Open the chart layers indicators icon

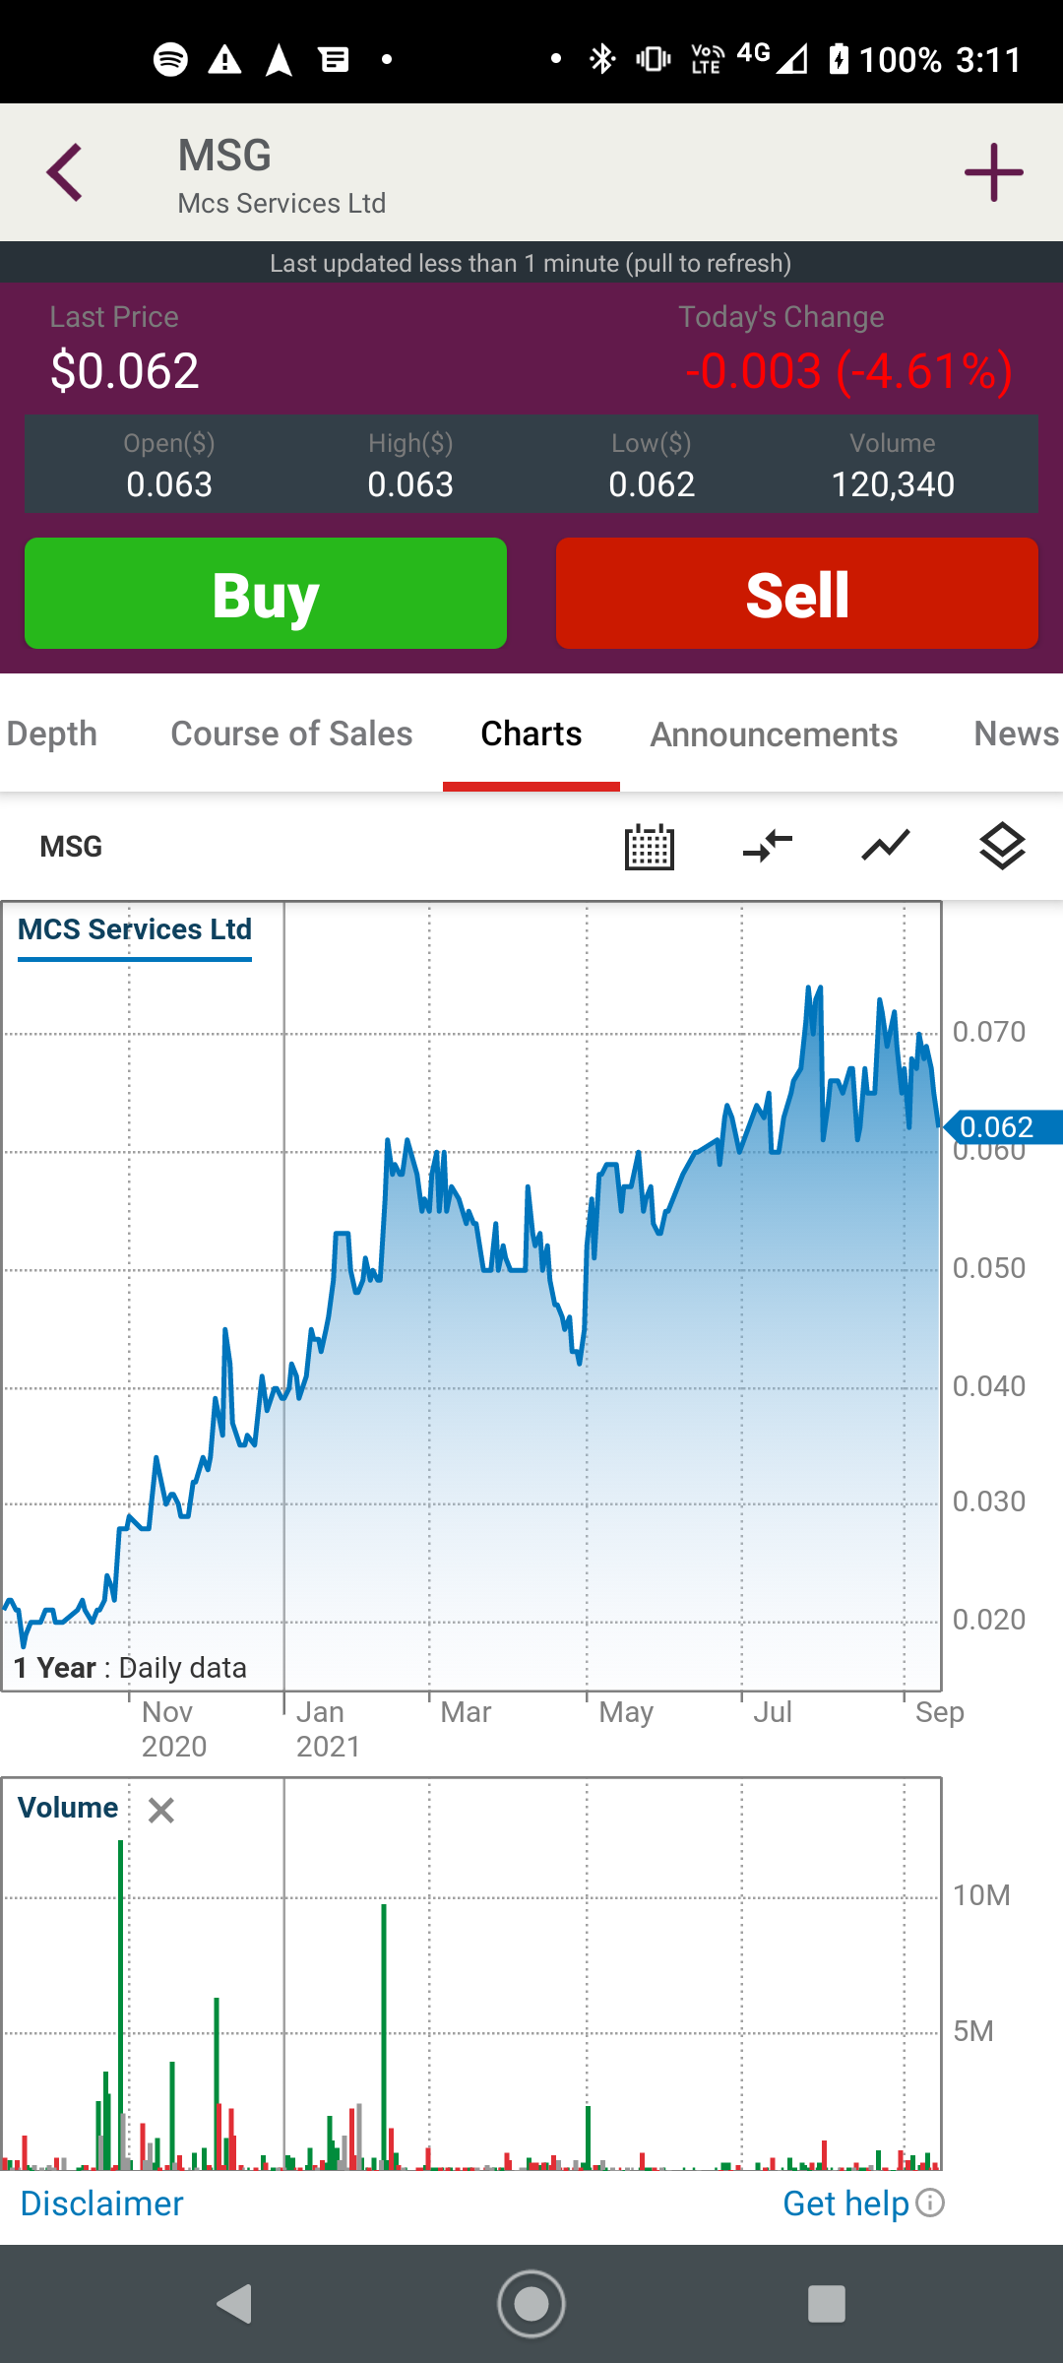(1003, 847)
